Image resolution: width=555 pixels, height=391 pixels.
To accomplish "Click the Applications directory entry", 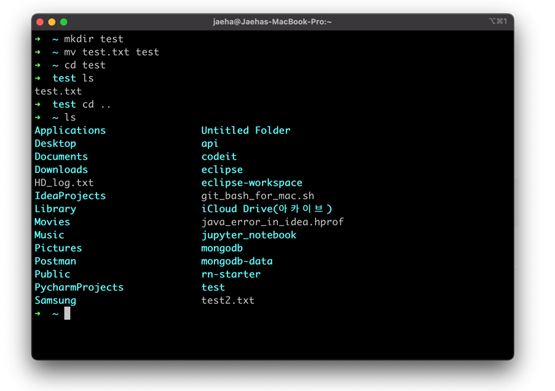I will click(x=70, y=131).
